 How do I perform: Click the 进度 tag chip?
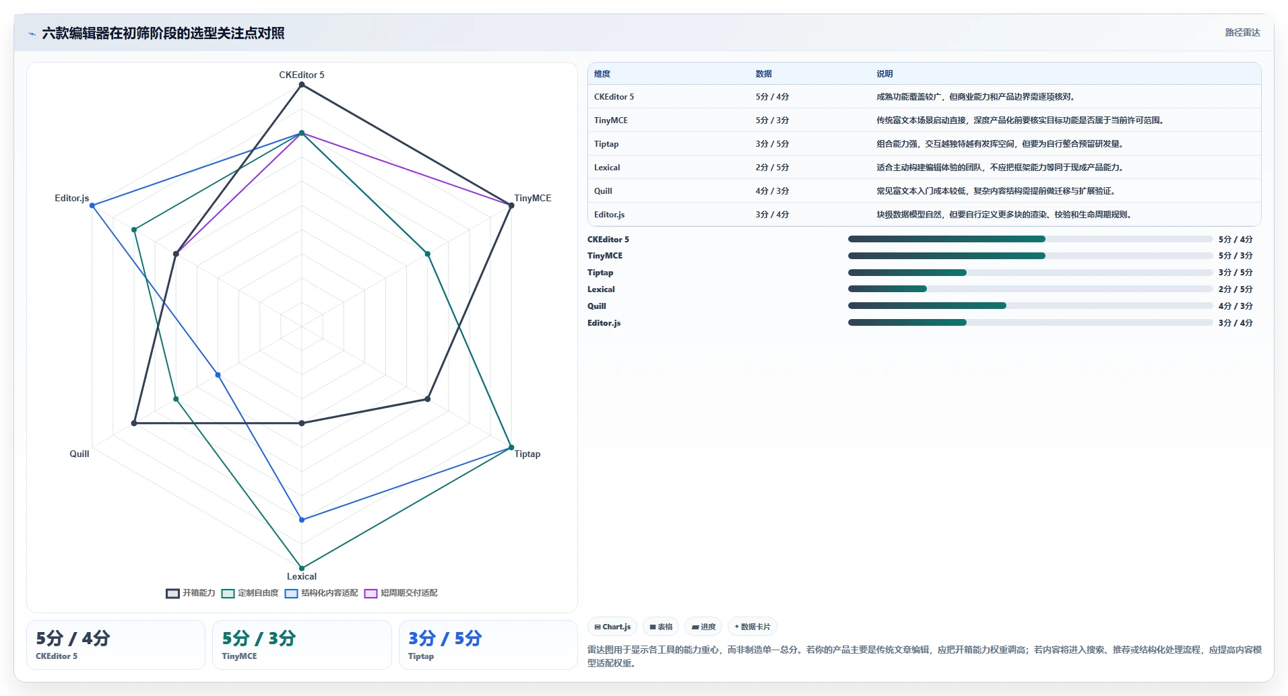pyautogui.click(x=703, y=627)
